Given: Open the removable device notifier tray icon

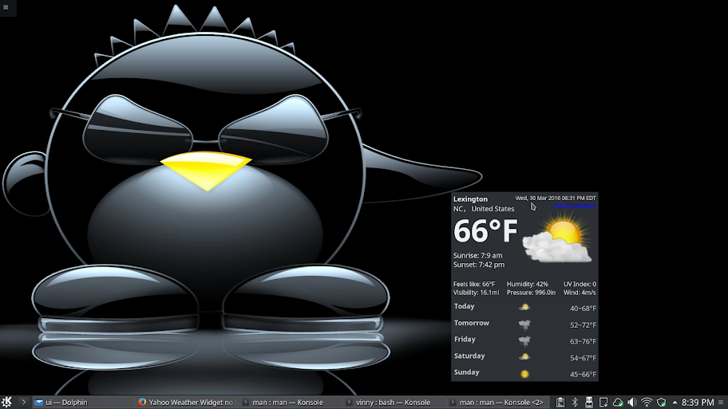Looking at the screenshot, I should 589,402.
